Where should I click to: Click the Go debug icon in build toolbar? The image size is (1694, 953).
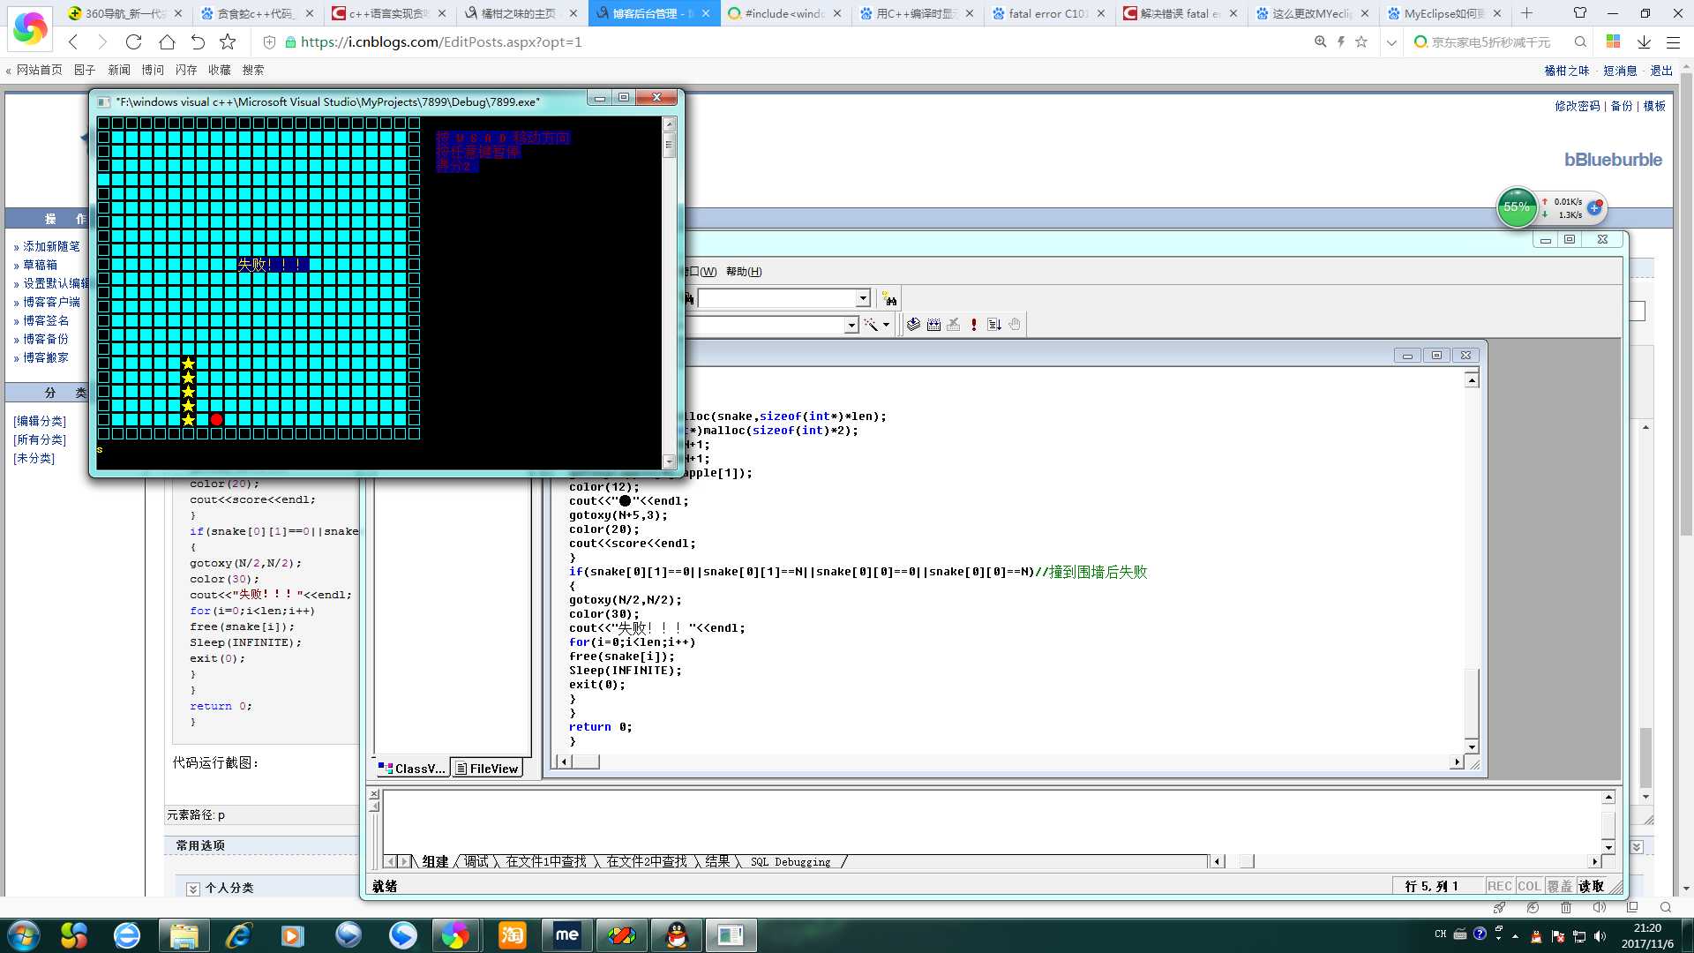(994, 325)
